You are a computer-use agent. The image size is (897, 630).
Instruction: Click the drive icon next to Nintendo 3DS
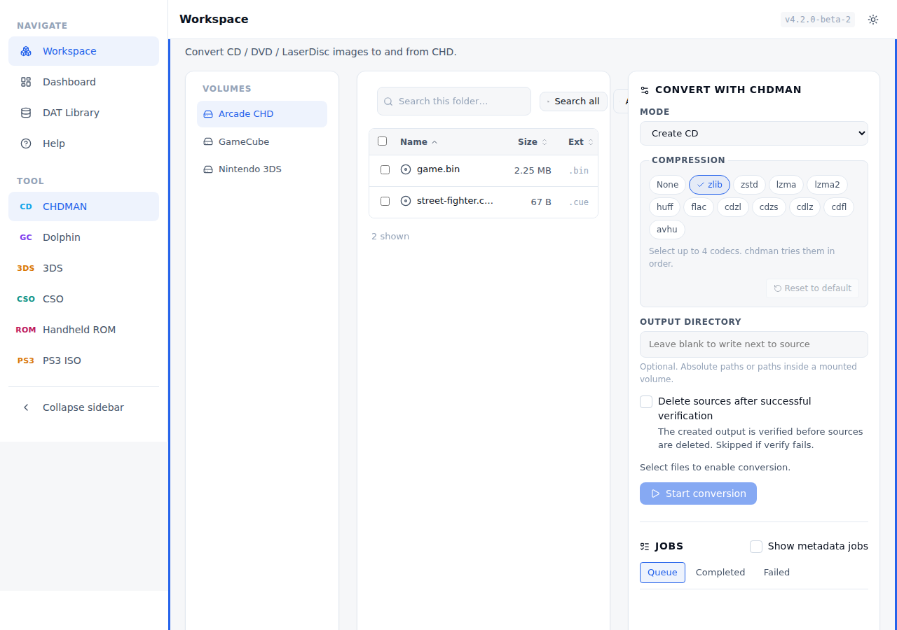208,169
